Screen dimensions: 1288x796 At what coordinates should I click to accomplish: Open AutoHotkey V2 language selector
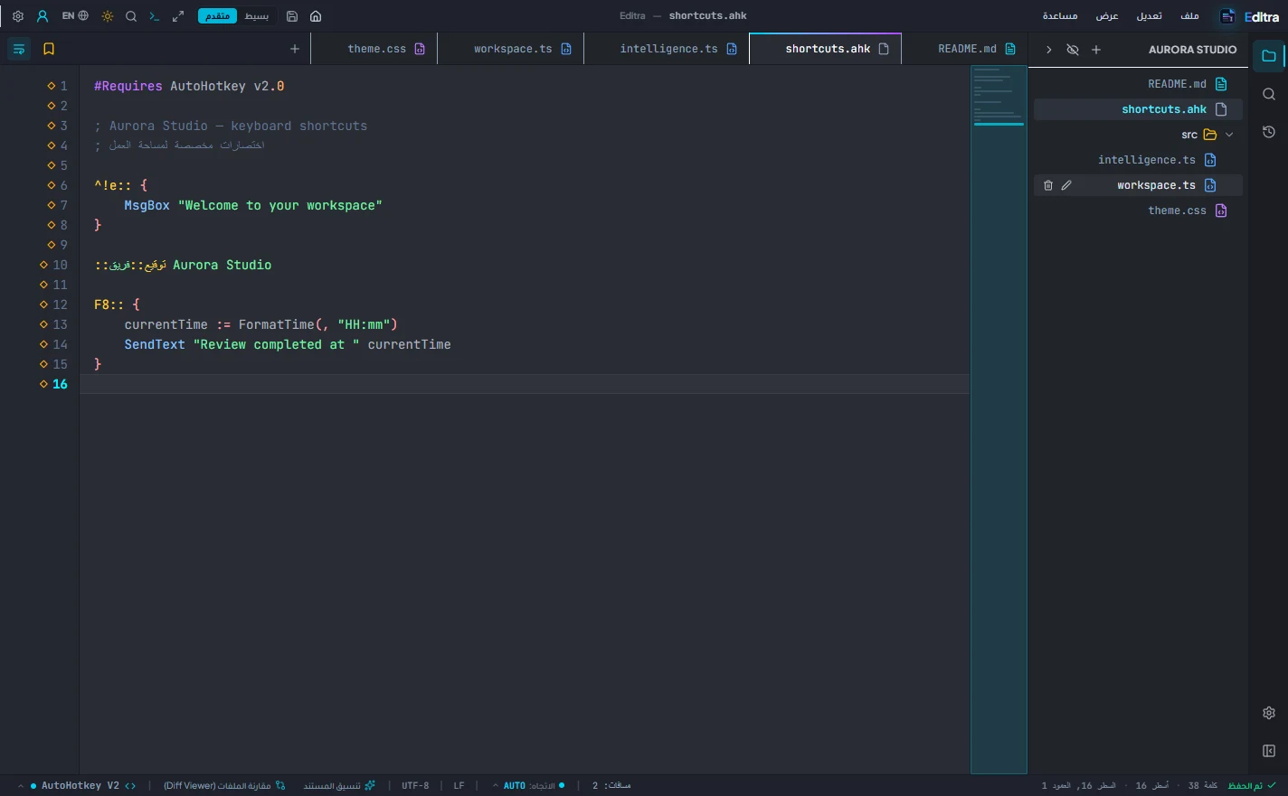coord(77,786)
